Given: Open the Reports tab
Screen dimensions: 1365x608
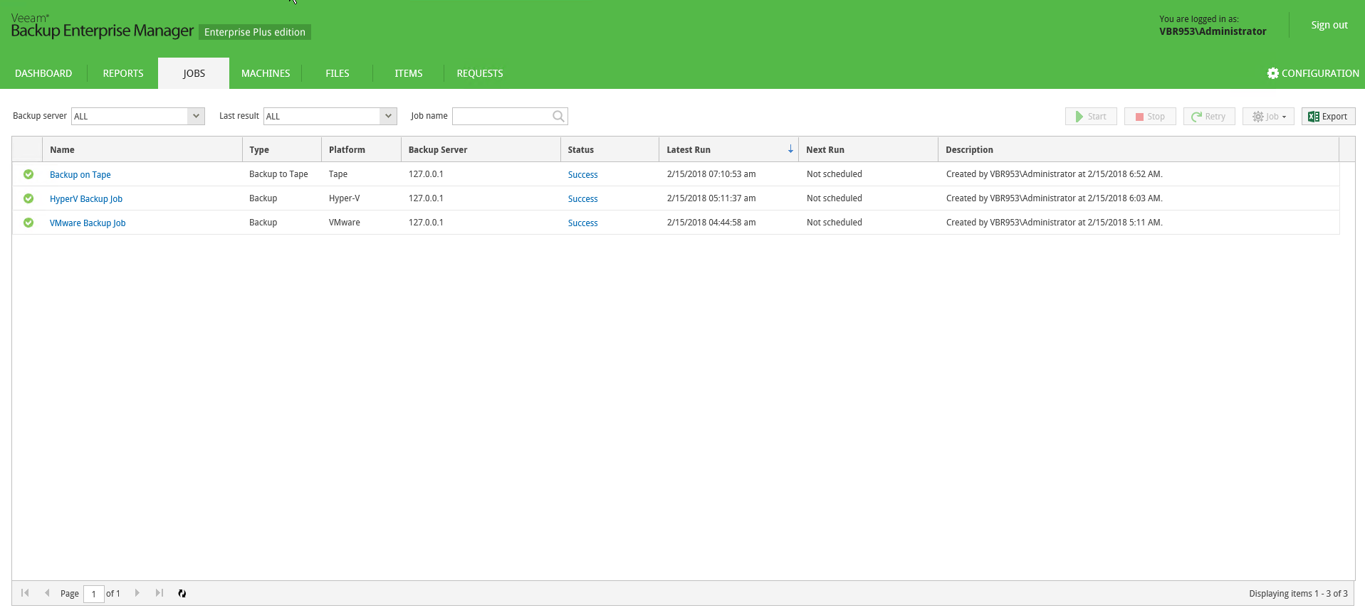Looking at the screenshot, I should 123,73.
